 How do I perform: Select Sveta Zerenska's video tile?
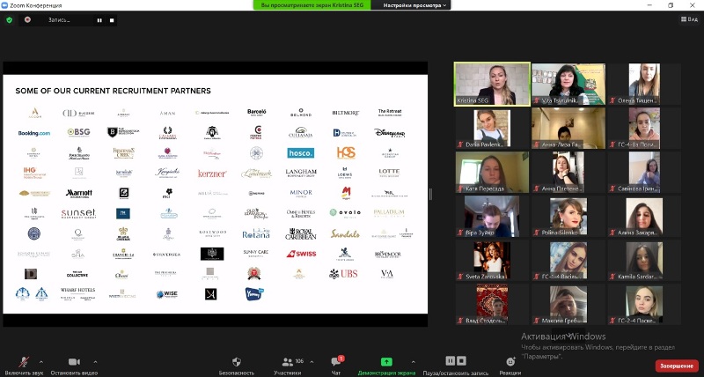492,260
